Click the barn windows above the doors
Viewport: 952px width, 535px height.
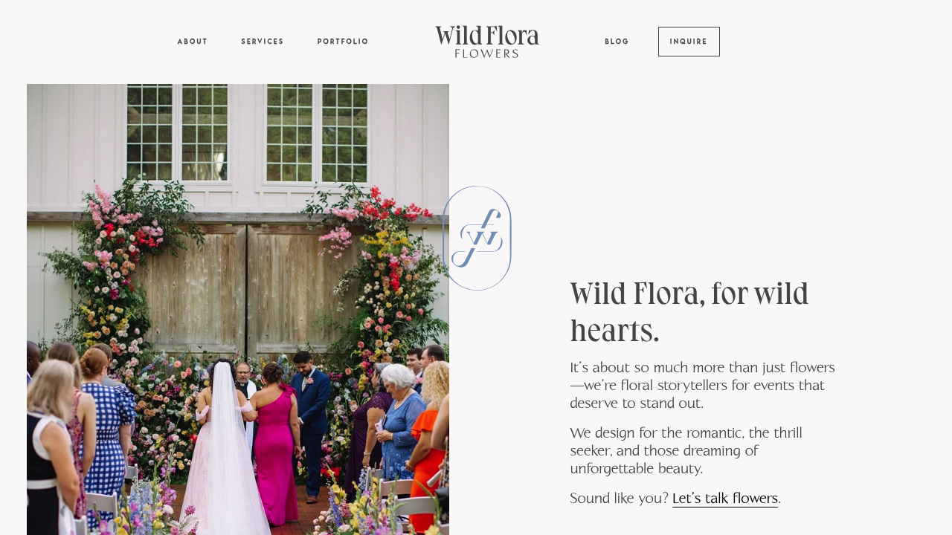pos(247,132)
